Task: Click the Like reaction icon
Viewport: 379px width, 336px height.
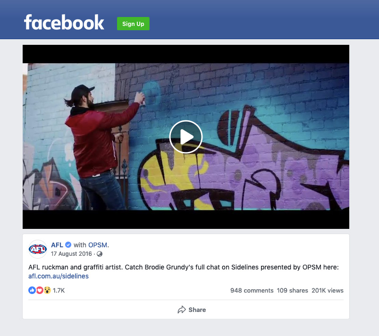Action: click(x=32, y=290)
